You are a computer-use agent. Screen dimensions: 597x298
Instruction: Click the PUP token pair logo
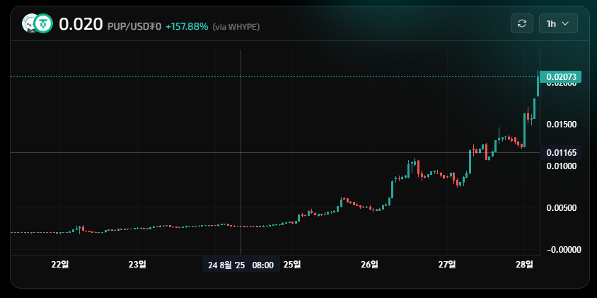(x=37, y=24)
